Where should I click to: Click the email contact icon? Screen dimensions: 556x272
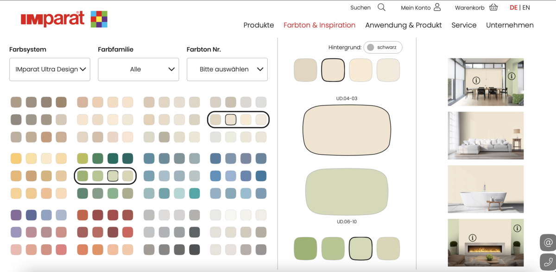[548, 242]
